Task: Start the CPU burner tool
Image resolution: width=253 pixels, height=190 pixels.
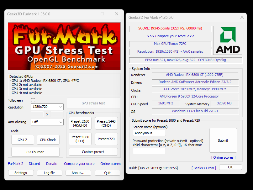Action: tap(35, 152)
